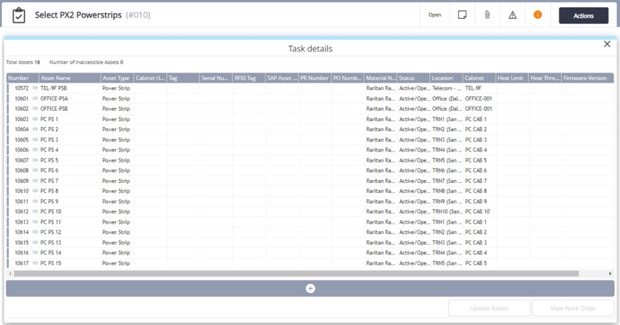Click the View Work Order button
The height and width of the screenshot is (325, 620).
pyautogui.click(x=573, y=309)
